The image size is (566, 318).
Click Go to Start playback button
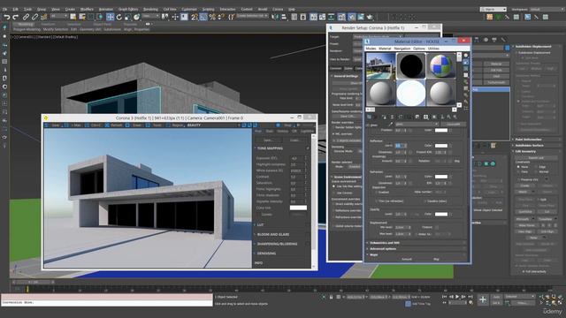tap(445, 297)
